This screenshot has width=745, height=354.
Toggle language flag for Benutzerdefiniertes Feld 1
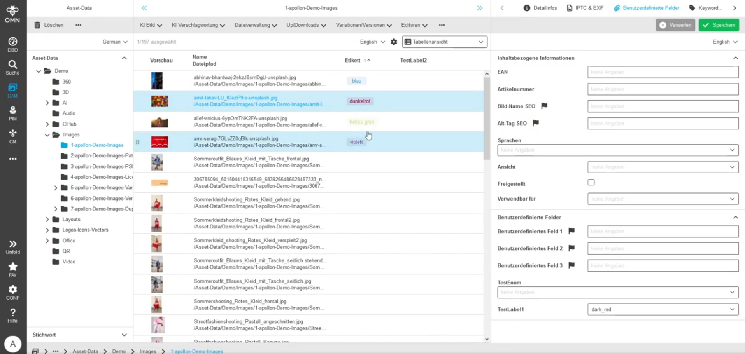point(571,231)
